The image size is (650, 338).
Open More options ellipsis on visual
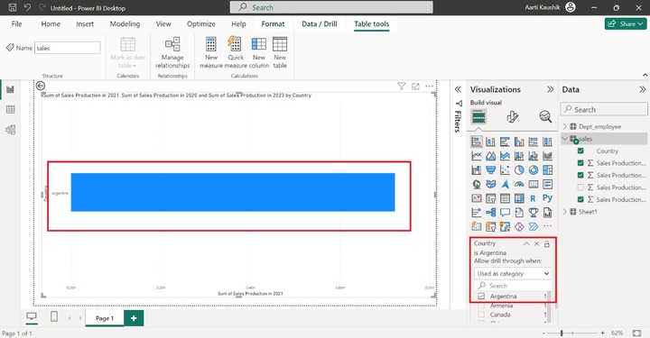(430, 86)
